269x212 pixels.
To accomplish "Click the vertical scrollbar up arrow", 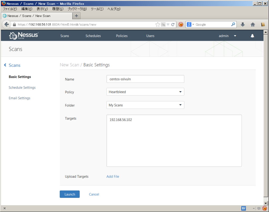I will 266,32.
